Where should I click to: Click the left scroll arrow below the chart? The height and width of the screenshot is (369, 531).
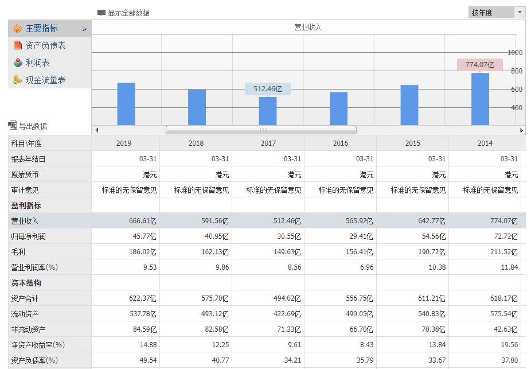click(x=97, y=130)
